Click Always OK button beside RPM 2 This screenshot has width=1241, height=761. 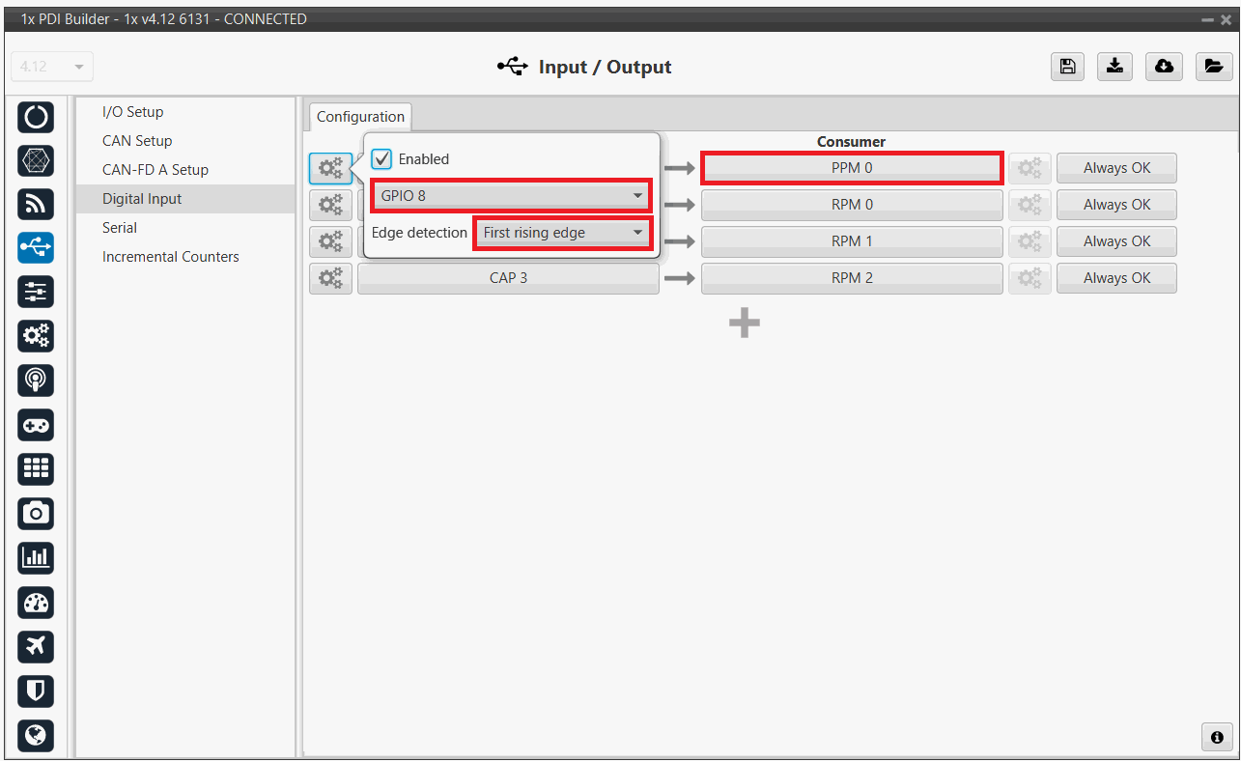[1116, 278]
